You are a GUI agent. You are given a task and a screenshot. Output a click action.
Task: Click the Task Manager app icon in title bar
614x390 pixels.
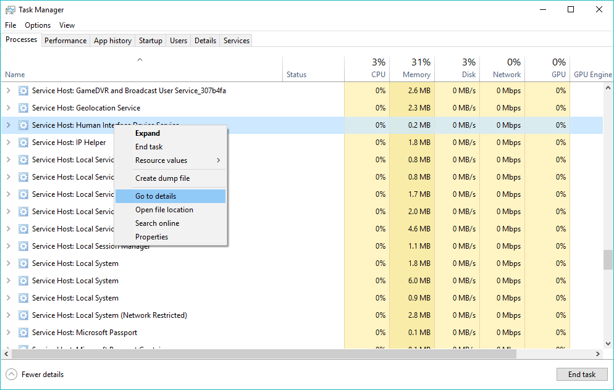coord(11,10)
